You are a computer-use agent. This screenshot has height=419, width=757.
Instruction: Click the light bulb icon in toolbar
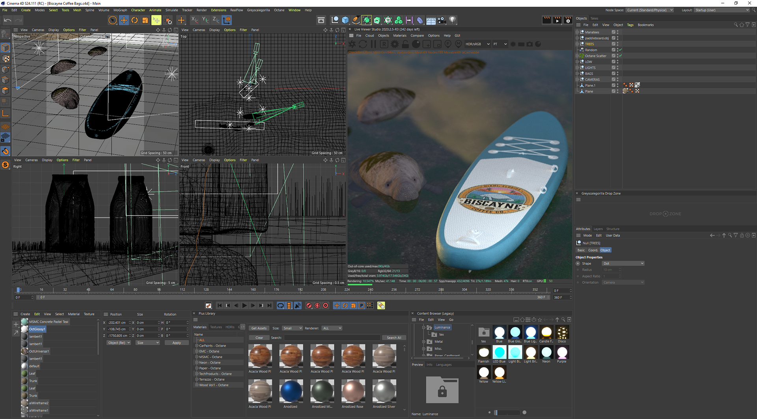coord(452,20)
